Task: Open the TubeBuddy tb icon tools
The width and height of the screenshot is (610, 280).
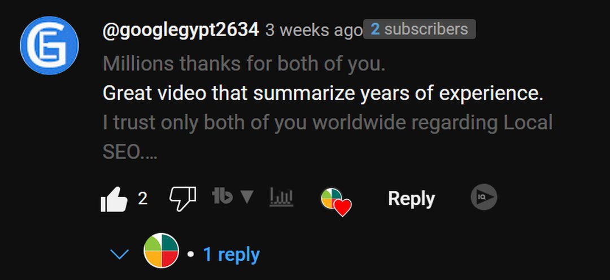Action: click(x=223, y=196)
